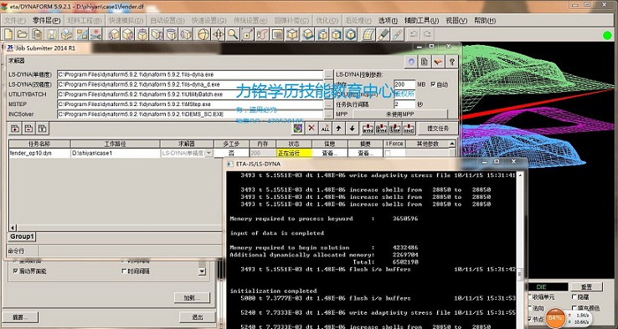Click the memory MB input field showing 200
Viewport: 618px width, 329px height.
point(404,84)
